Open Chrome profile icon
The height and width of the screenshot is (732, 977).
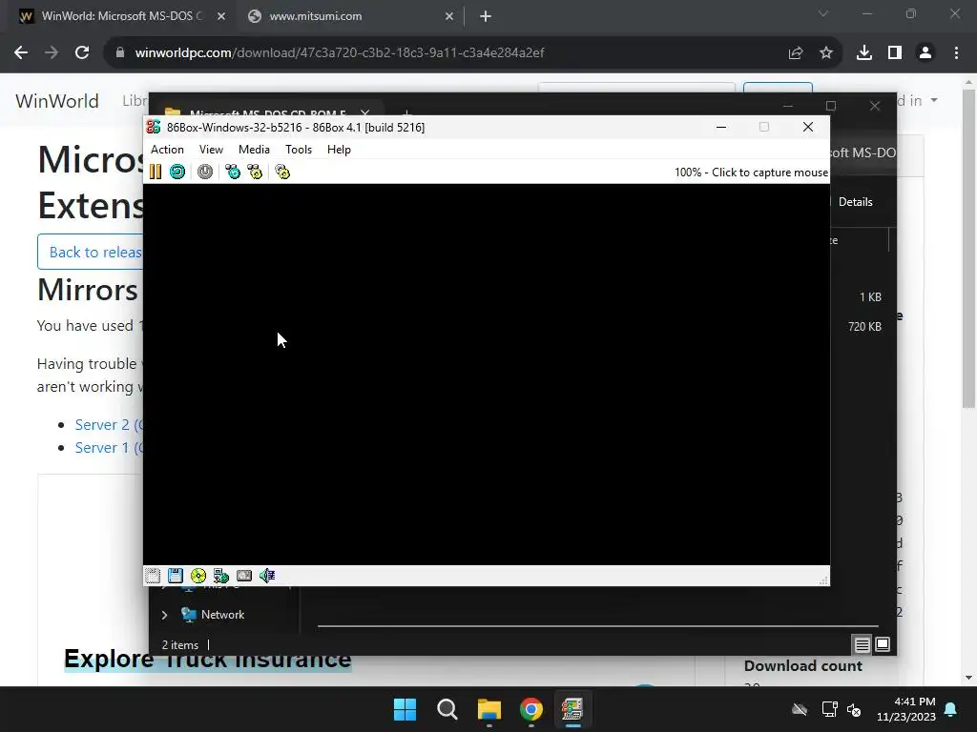925,53
